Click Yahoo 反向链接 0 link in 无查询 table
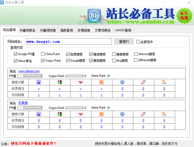 click(x=81, y=127)
